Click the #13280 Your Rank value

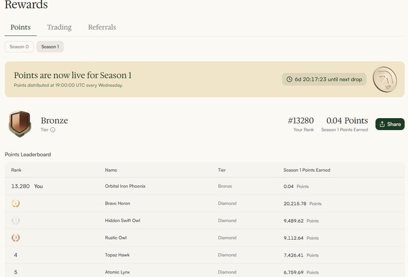301,121
